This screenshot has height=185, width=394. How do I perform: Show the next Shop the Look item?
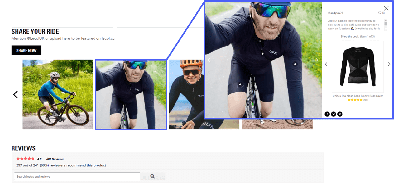point(389,64)
